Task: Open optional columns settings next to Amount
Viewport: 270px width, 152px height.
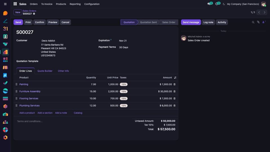Action: [175, 78]
